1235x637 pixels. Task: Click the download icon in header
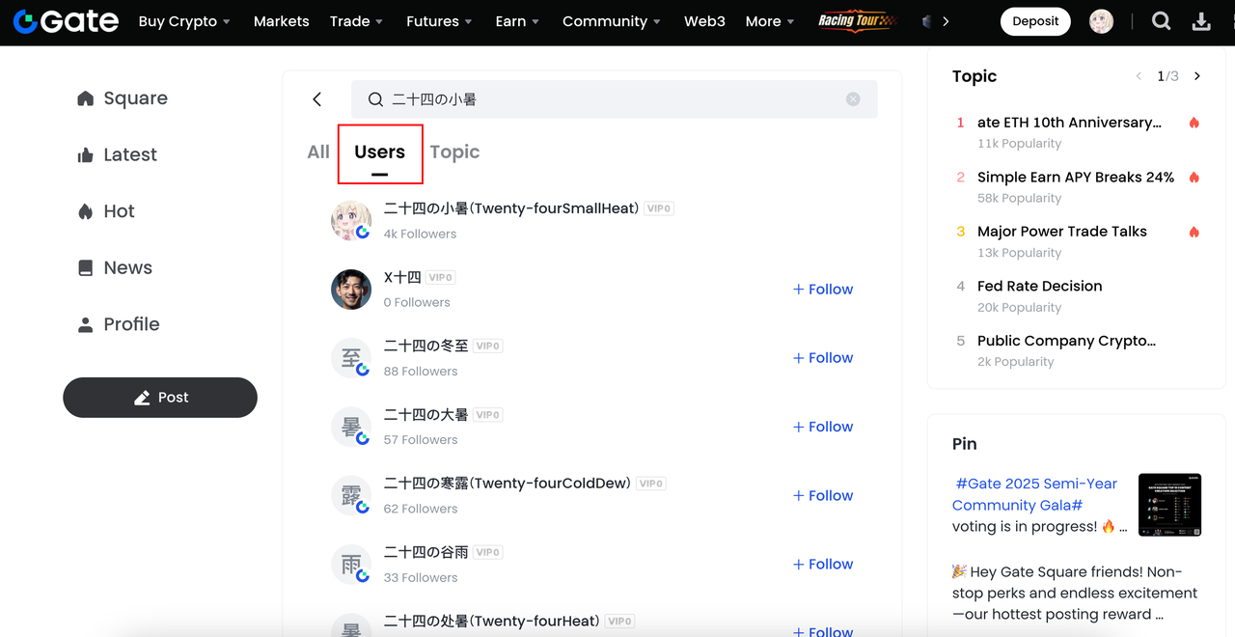click(1201, 21)
